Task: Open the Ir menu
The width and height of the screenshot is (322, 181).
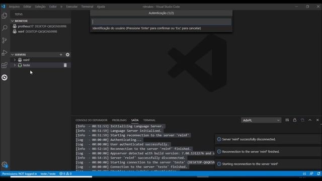Action: pos(61,7)
